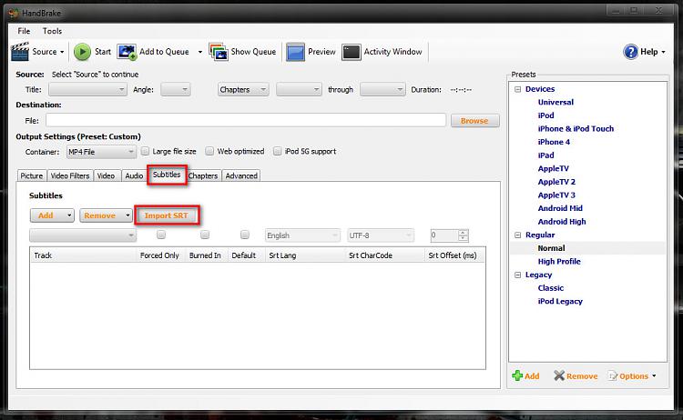The image size is (683, 420).
Task: Switch to the Chapters tab
Action: pyautogui.click(x=203, y=175)
